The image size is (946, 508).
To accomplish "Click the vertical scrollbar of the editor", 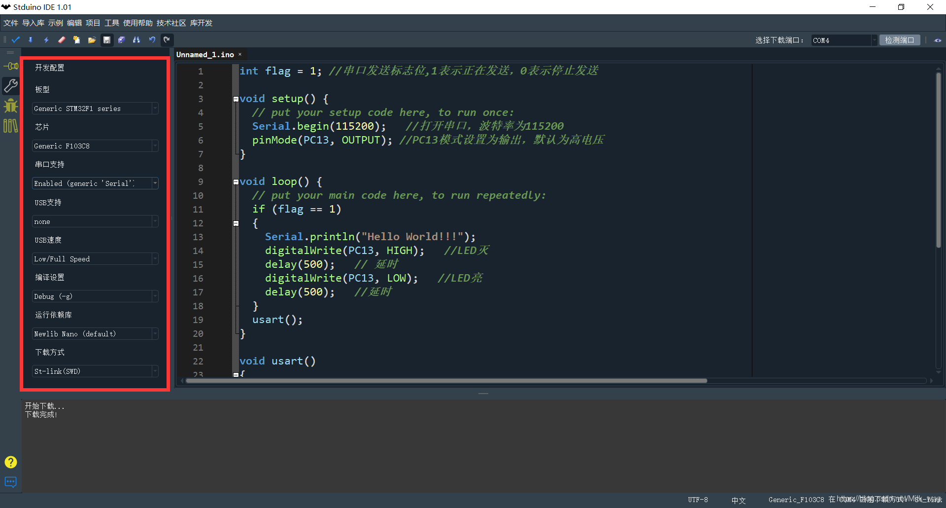I will coord(939,160).
